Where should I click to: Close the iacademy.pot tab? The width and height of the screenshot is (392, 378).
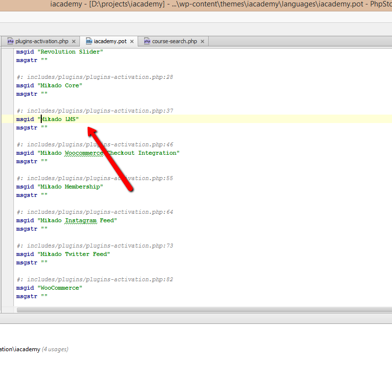pos(132,42)
